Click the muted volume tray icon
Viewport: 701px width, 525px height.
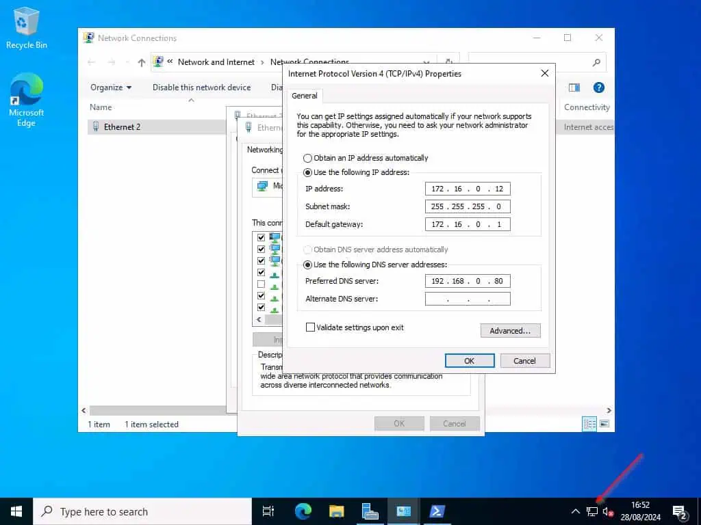pyautogui.click(x=608, y=511)
